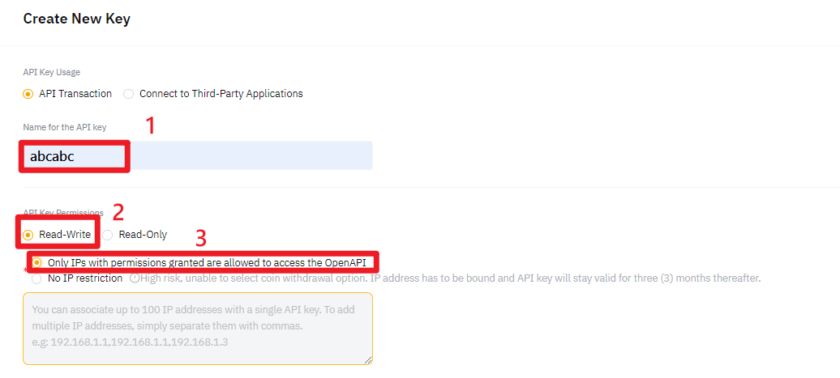The width and height of the screenshot is (840, 378).
Task: Choose Connect to Third-Party Applications option
Action: point(128,94)
